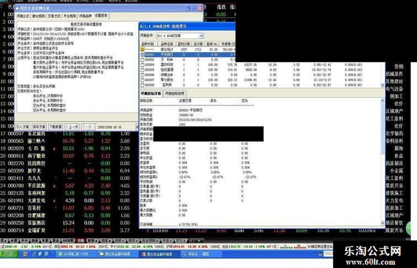Open the 综合统计 folder icon row

click(143, 49)
